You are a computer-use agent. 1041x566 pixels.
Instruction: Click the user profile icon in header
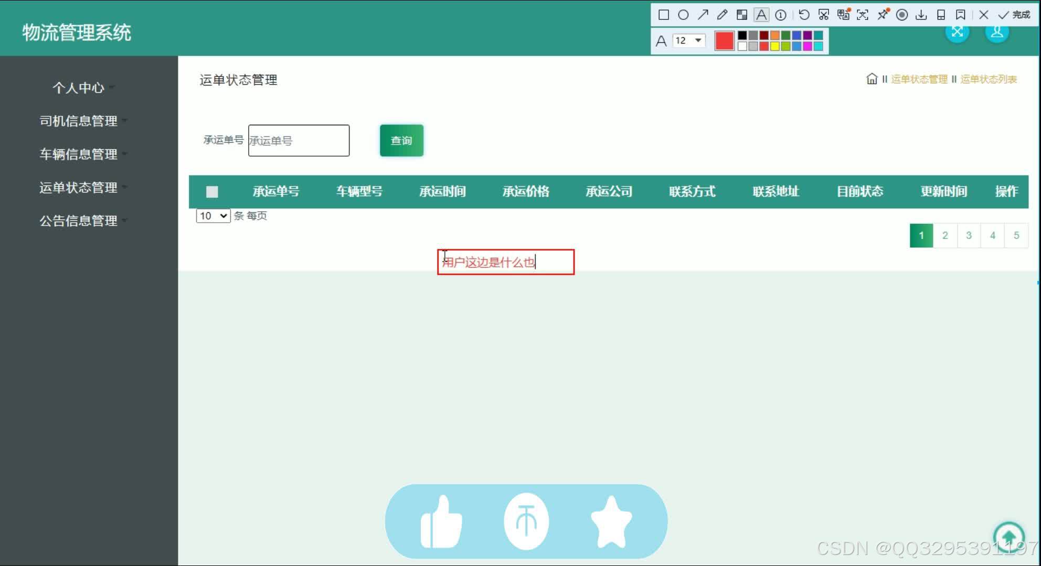(997, 31)
